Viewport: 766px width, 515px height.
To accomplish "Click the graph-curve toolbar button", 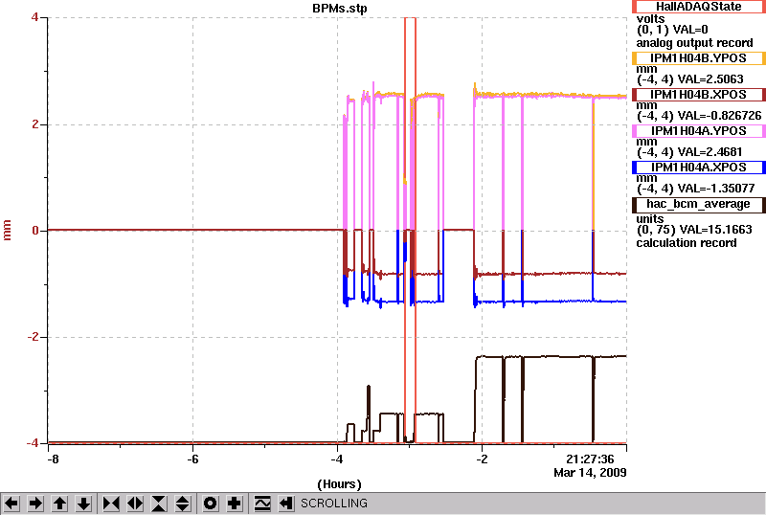I will 262,504.
